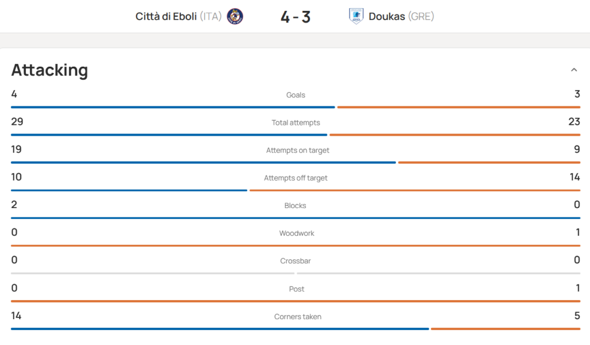Click the orange Attempts off target bar

point(415,190)
